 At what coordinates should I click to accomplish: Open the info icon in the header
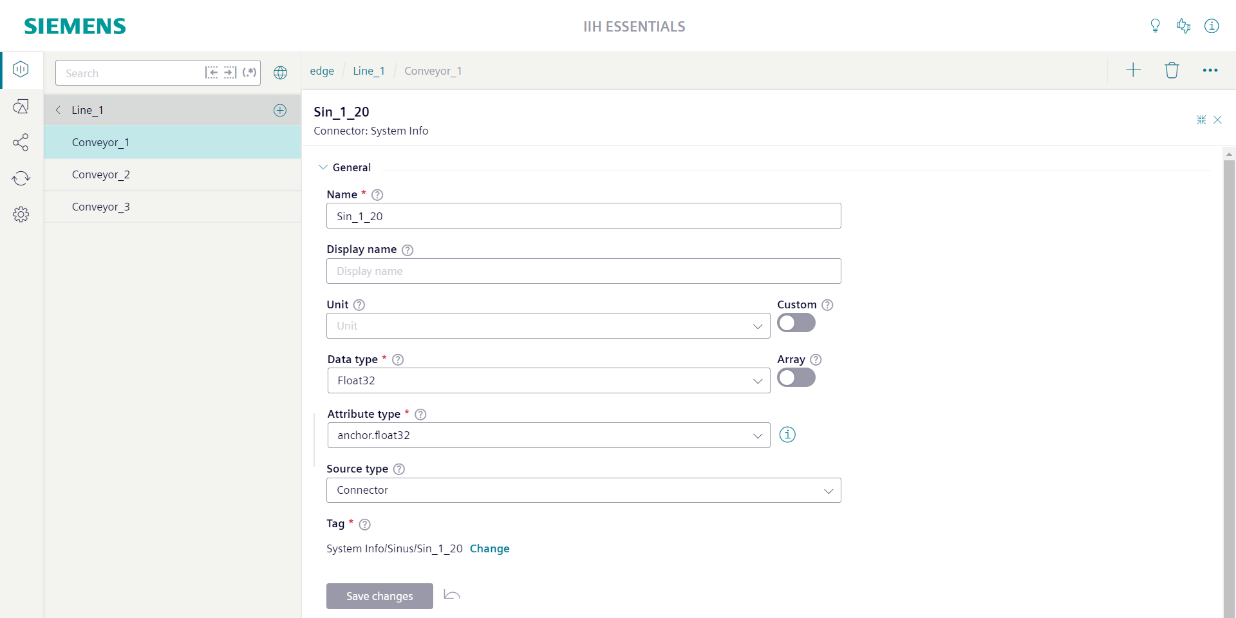[1212, 26]
